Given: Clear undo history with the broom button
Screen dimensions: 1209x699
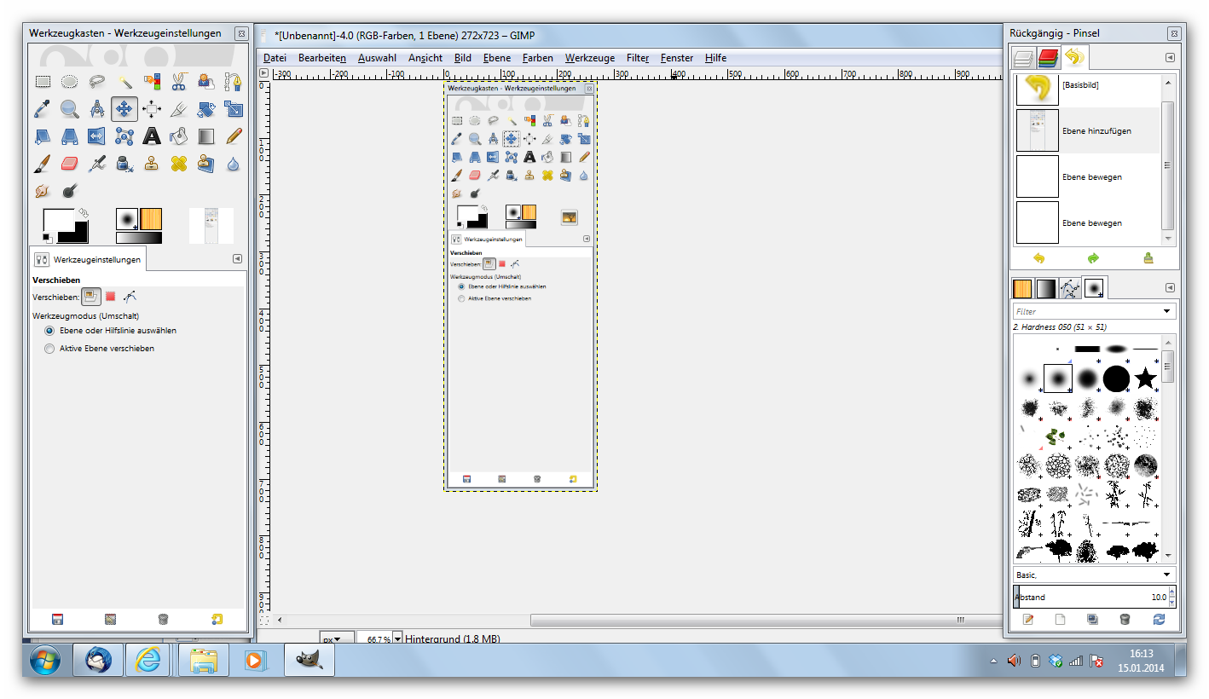Looking at the screenshot, I should pos(1148,258).
